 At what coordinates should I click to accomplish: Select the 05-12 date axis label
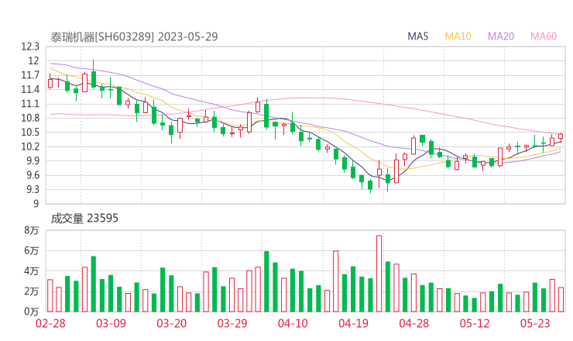(x=475, y=323)
